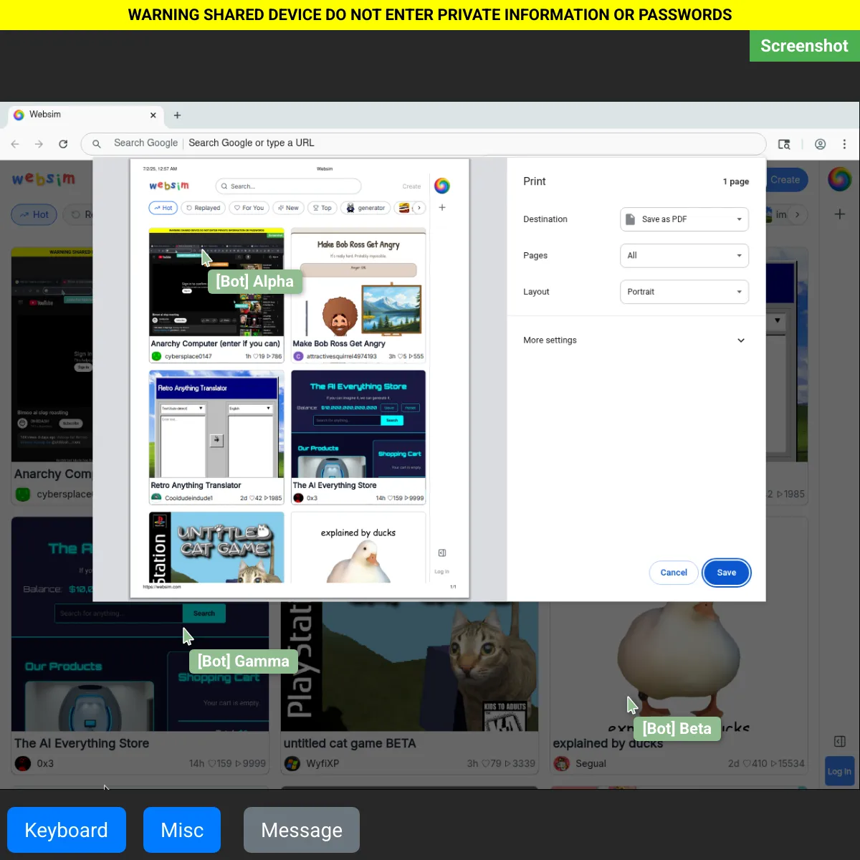The image size is (860, 860).
Task: Click '1 page' text in print dialog
Action: click(736, 182)
